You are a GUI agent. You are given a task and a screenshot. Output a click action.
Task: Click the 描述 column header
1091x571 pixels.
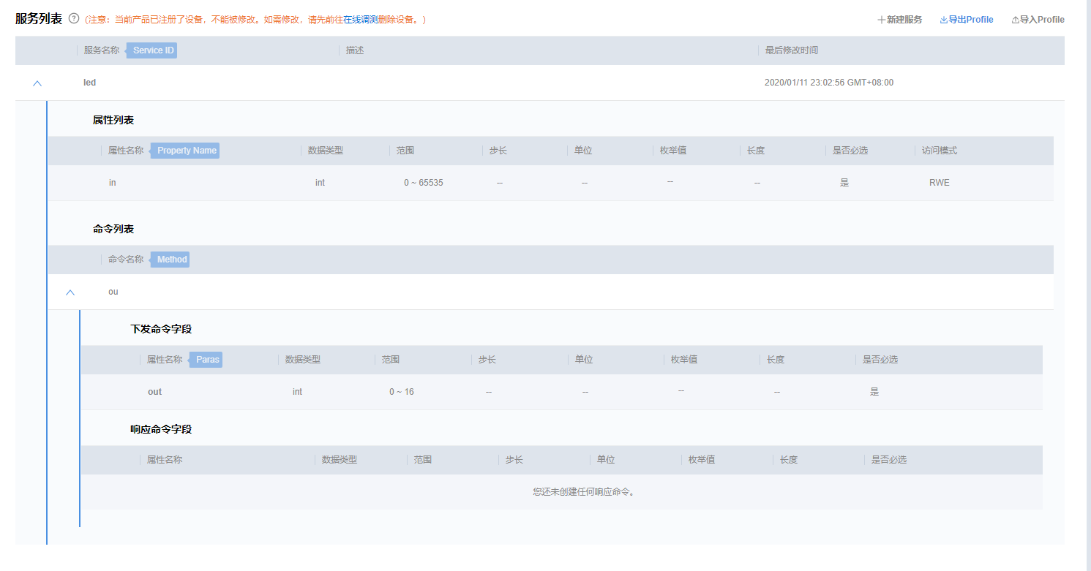[x=355, y=50]
